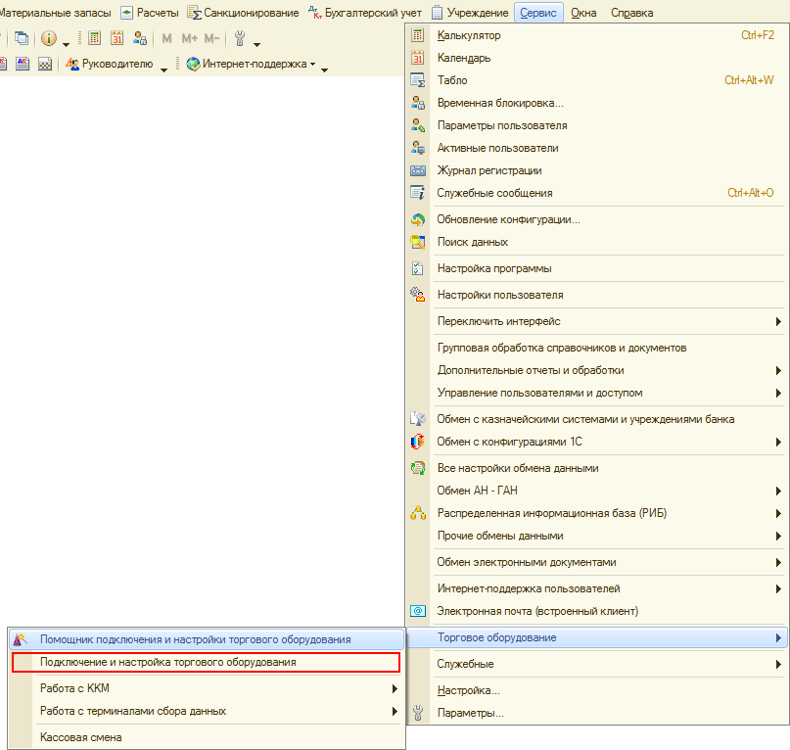The width and height of the screenshot is (790, 750).
Task: Select Активные пользователи menu entry
Action: pyautogui.click(x=497, y=148)
